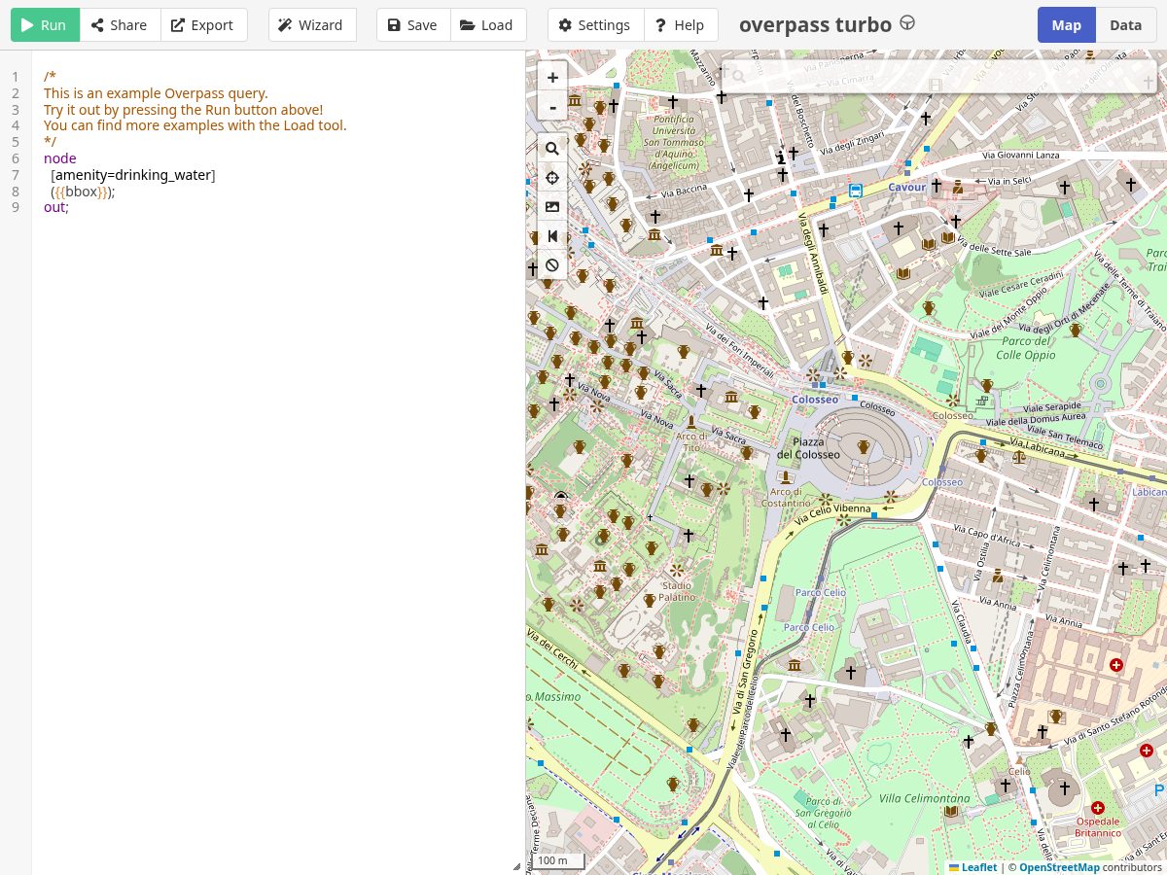Click the Arco di Costantino monument icon
This screenshot has height=875, width=1167.
(x=786, y=477)
